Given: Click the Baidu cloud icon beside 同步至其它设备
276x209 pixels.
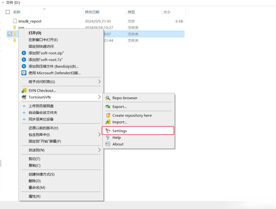Looking at the screenshot, I should (24, 119).
